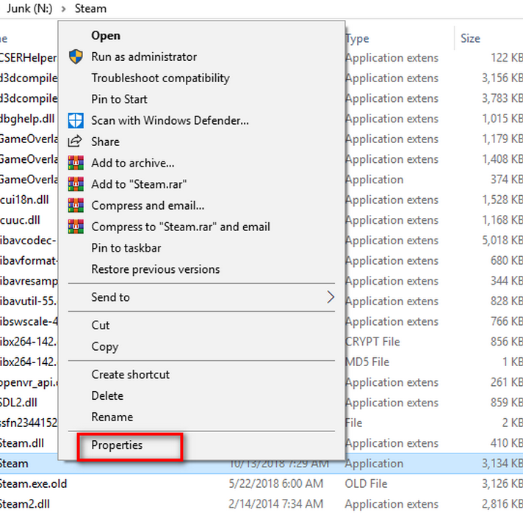Image resolution: width=523 pixels, height=515 pixels.
Task: Click WinRAR icon beside Compress and email...
Action: [76, 205]
